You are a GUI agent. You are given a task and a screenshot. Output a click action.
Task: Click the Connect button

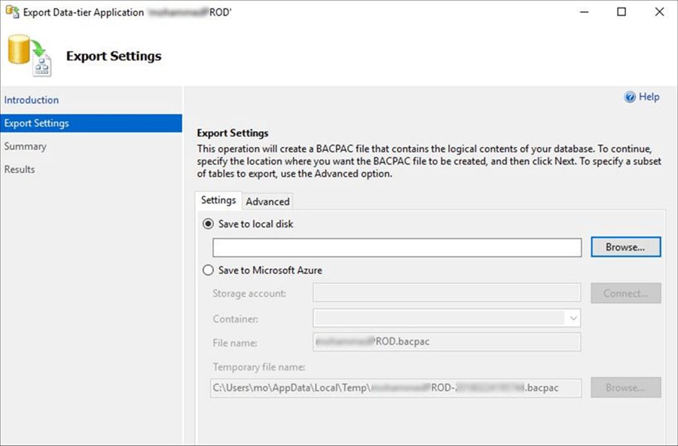click(626, 293)
